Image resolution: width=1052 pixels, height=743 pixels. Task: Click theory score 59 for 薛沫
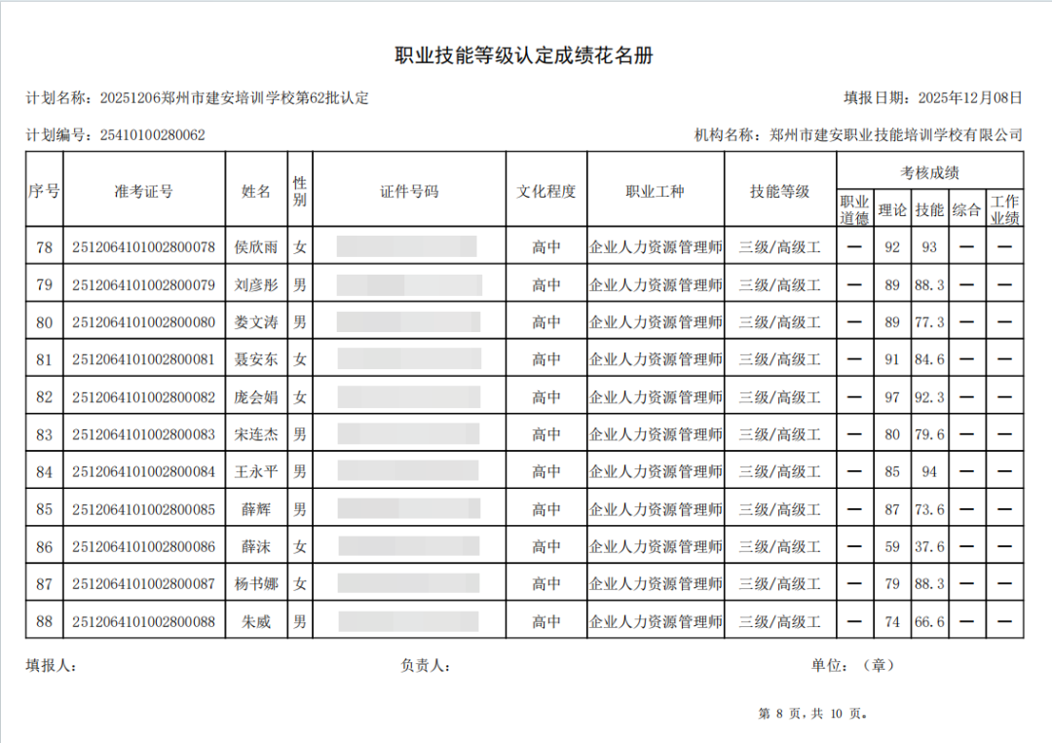892,547
